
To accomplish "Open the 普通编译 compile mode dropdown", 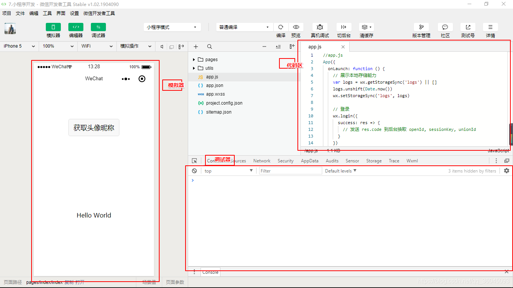I will point(244,27).
